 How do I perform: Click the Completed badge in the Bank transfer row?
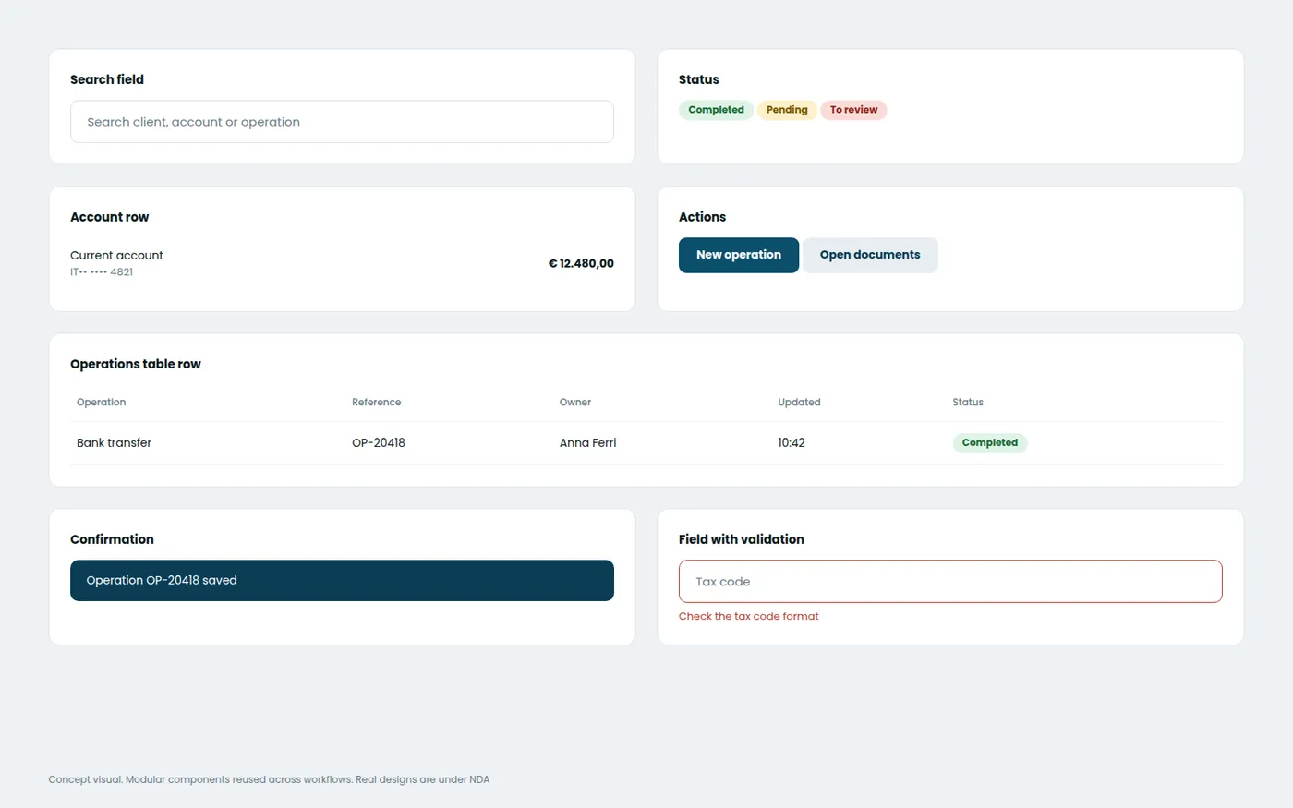(990, 442)
